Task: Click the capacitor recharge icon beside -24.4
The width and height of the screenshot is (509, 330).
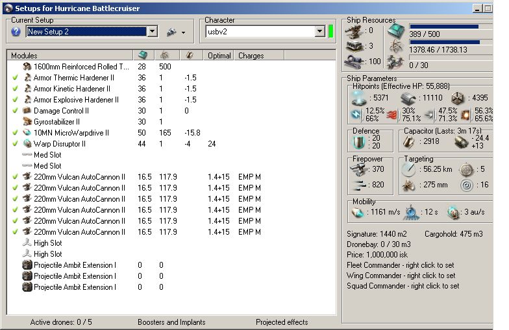Action: (461, 141)
